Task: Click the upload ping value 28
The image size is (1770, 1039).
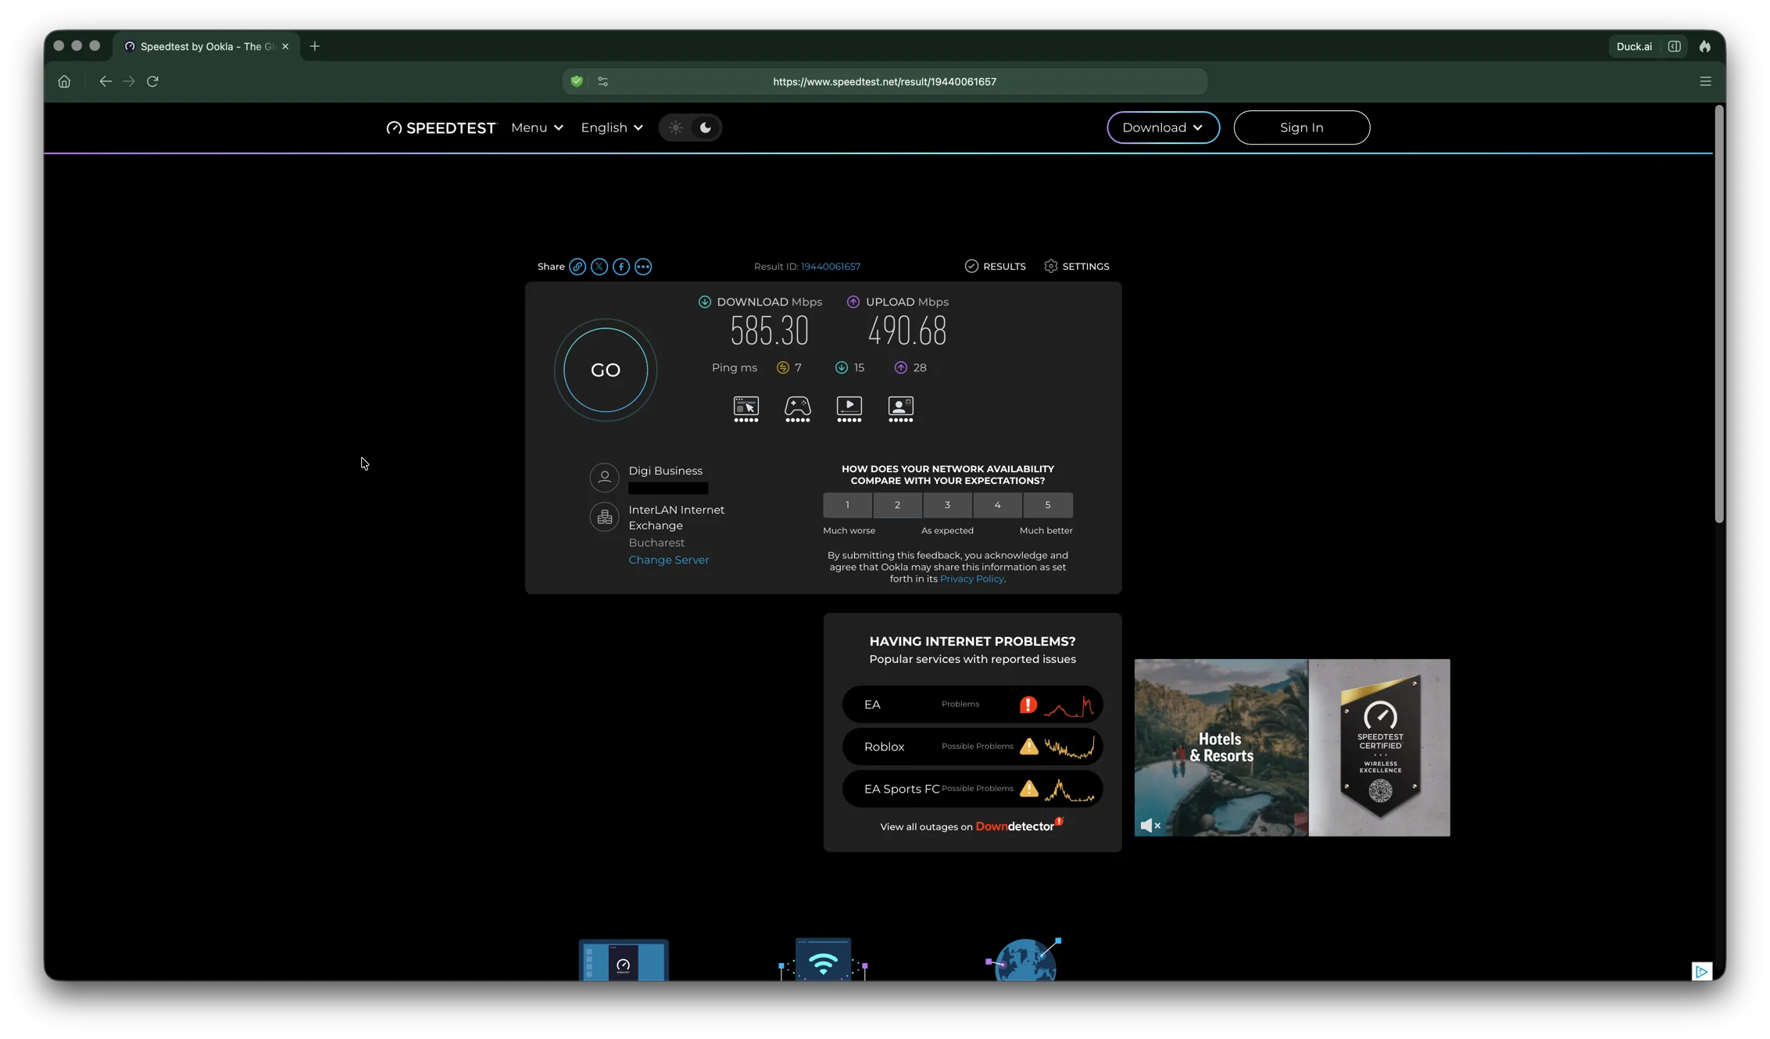Action: (920, 367)
